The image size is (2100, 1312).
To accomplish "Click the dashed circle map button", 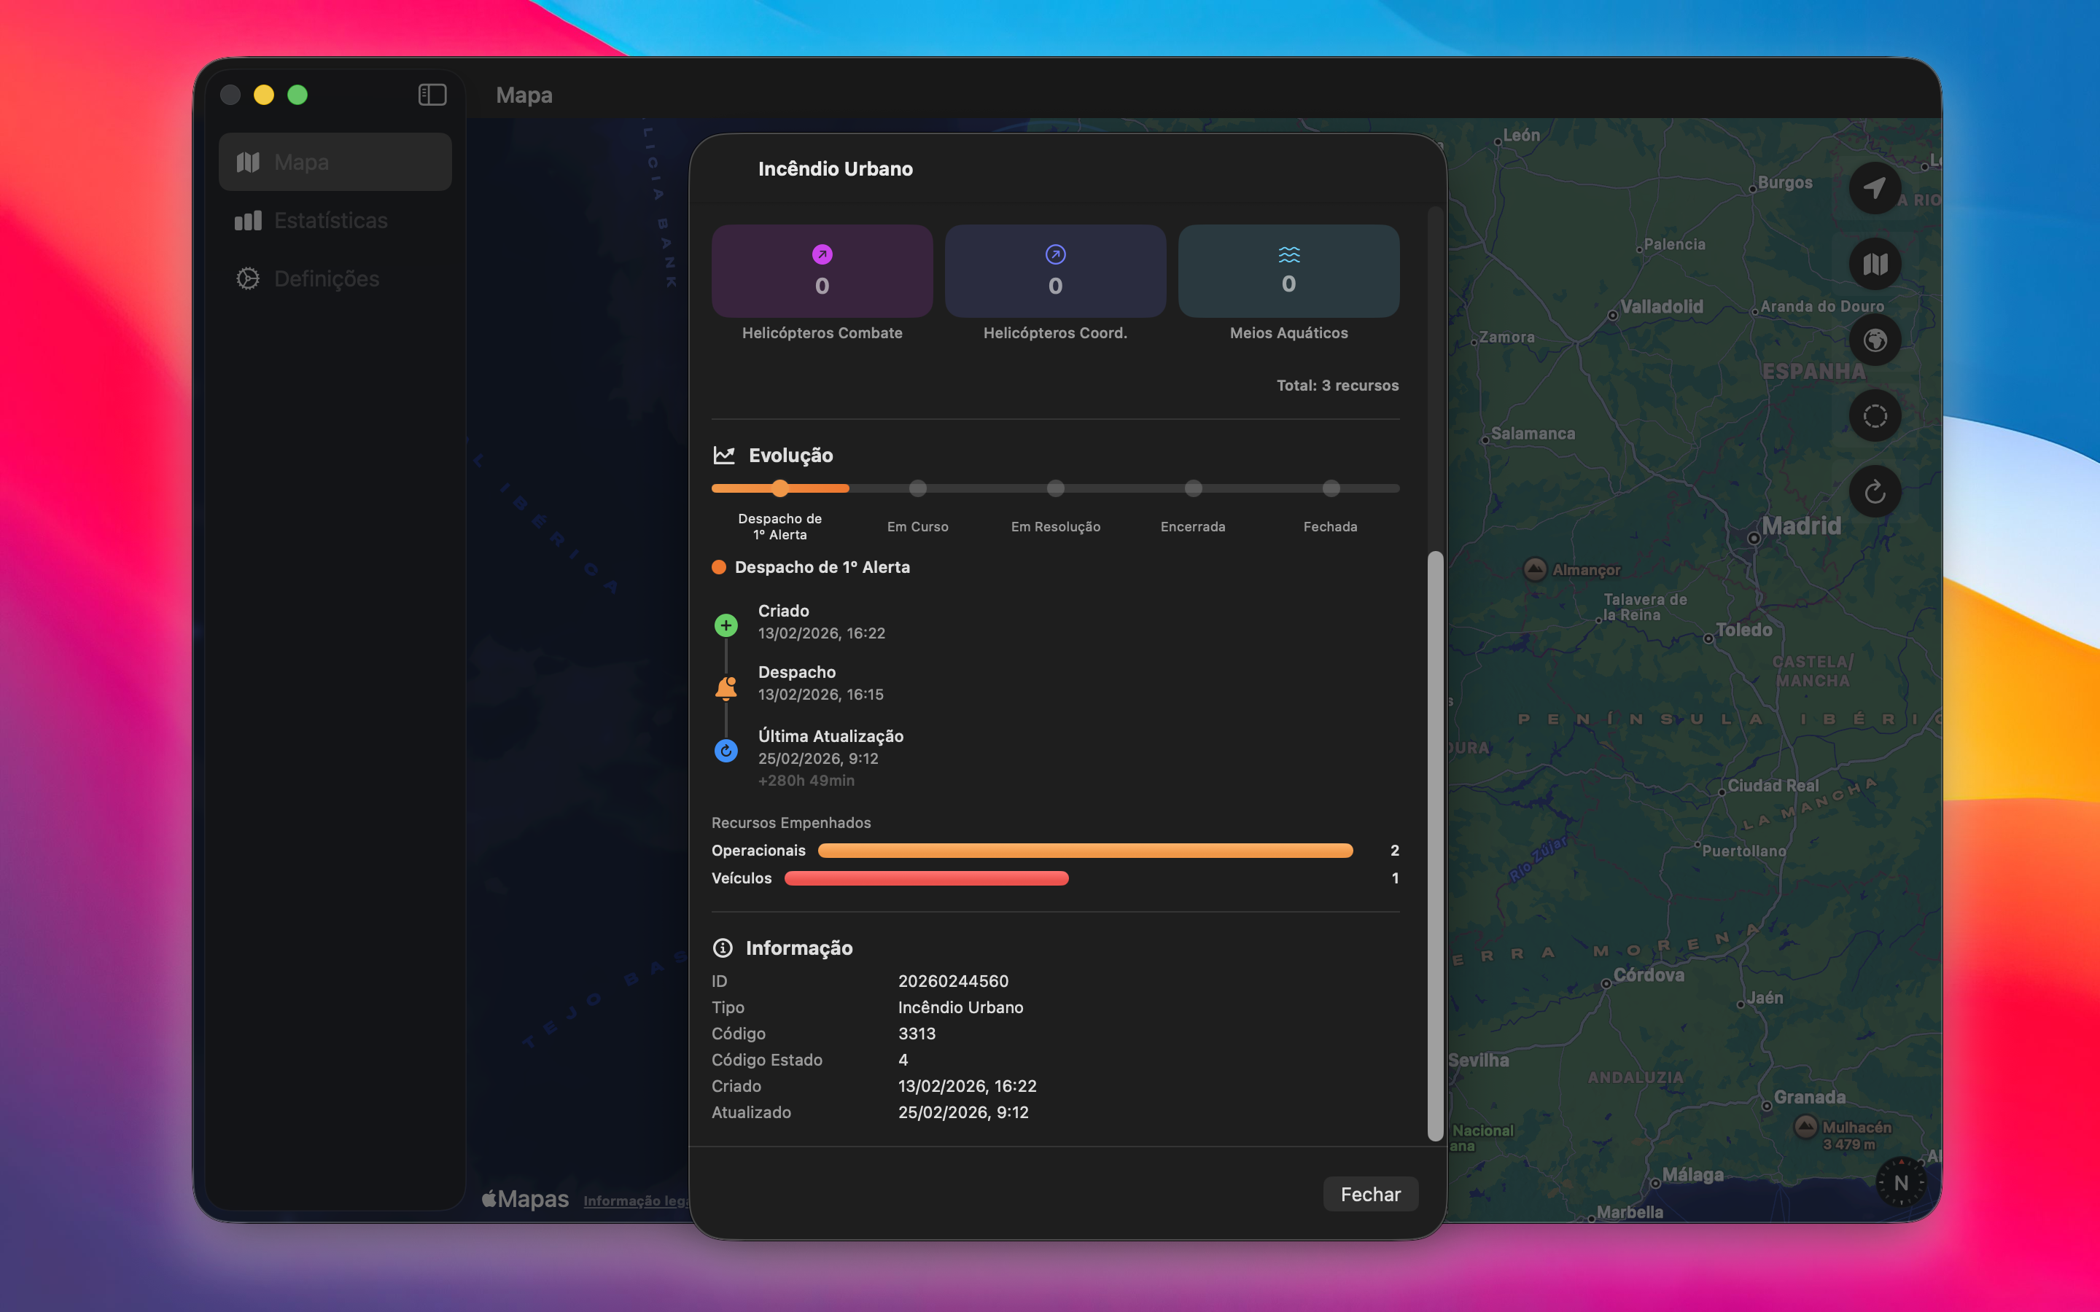I will click(1875, 415).
